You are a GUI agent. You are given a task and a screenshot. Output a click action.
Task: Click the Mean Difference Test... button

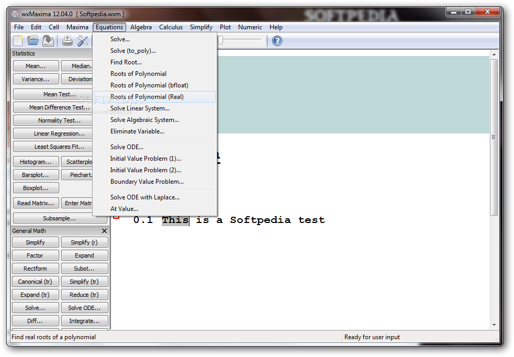coord(53,107)
